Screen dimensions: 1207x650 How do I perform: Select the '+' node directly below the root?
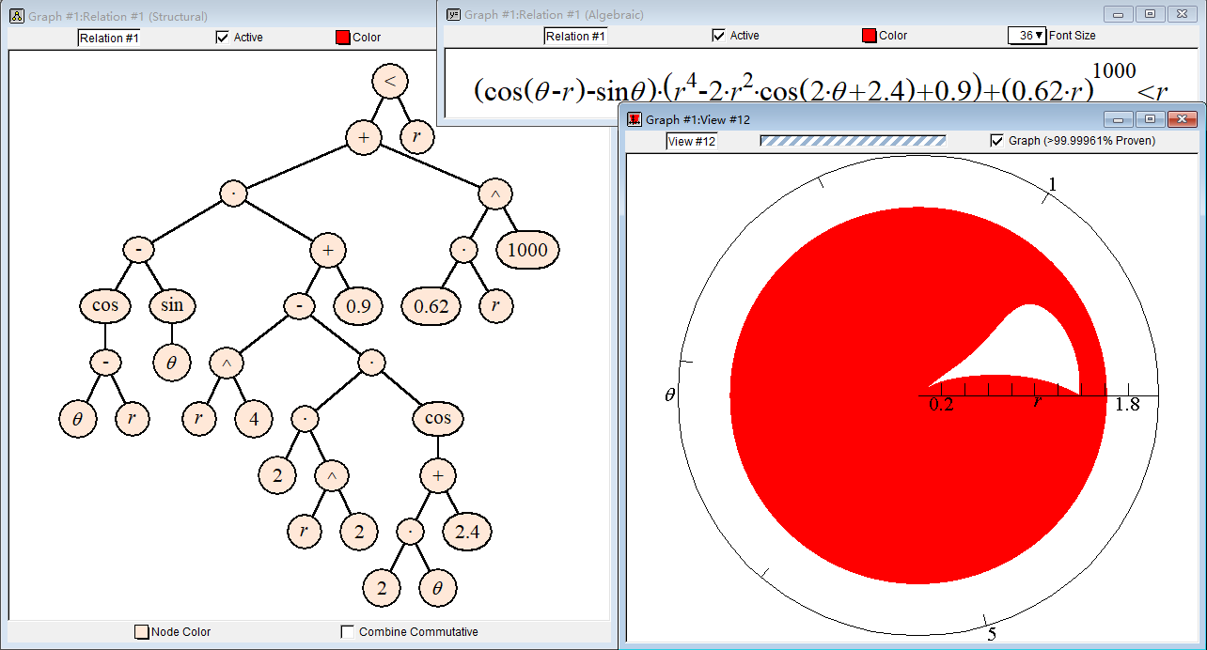pos(364,137)
